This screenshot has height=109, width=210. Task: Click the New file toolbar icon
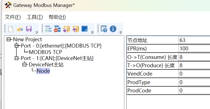pos(11,29)
